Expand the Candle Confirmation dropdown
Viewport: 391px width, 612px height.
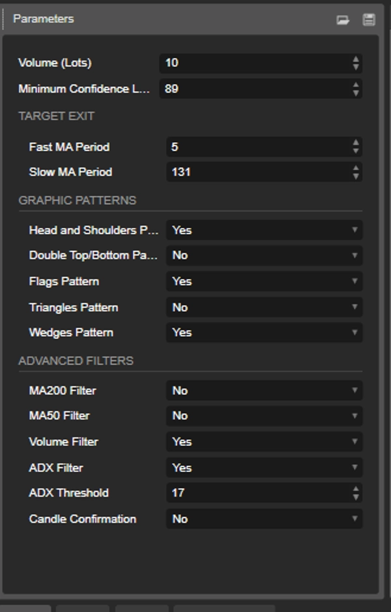pyautogui.click(x=264, y=519)
